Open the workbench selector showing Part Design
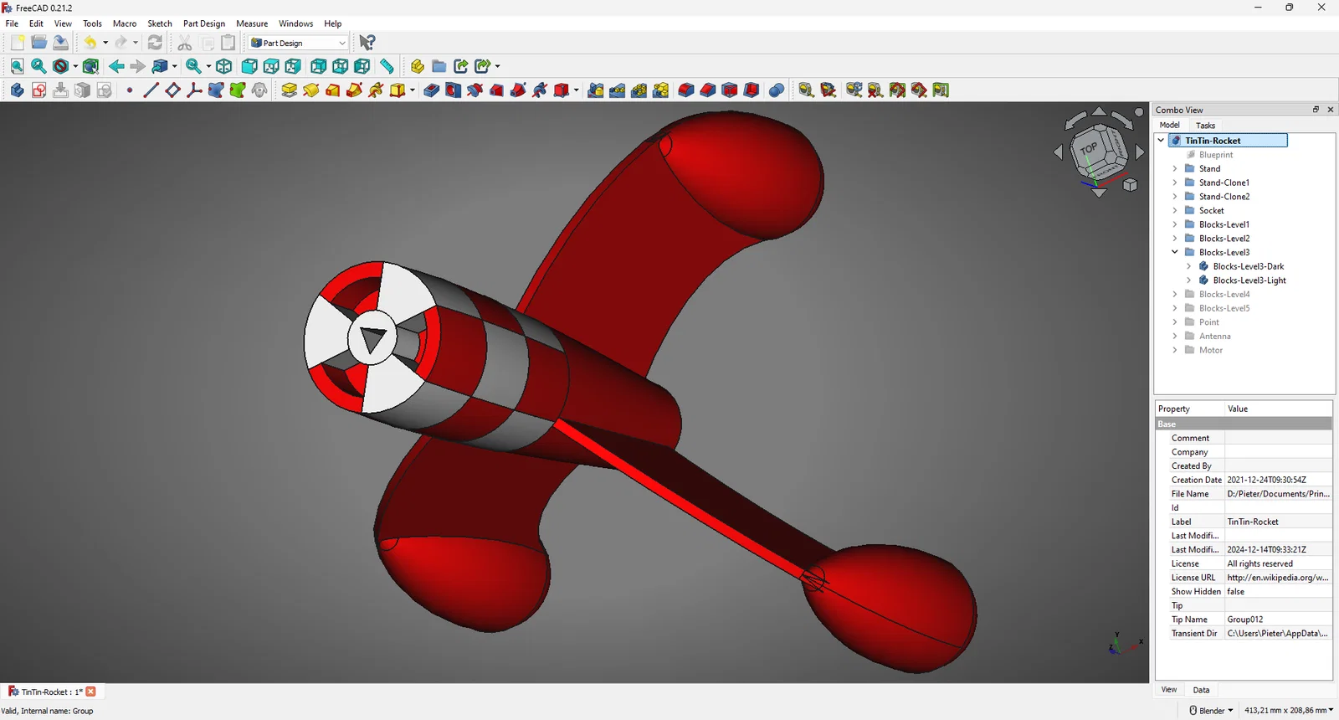This screenshot has height=720, width=1339. pos(298,43)
